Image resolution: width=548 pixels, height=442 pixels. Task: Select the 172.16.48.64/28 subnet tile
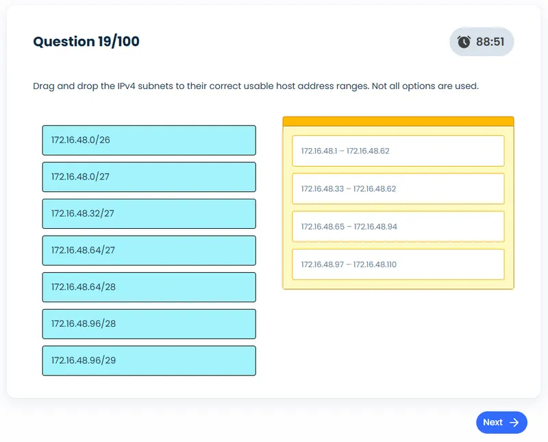point(149,287)
